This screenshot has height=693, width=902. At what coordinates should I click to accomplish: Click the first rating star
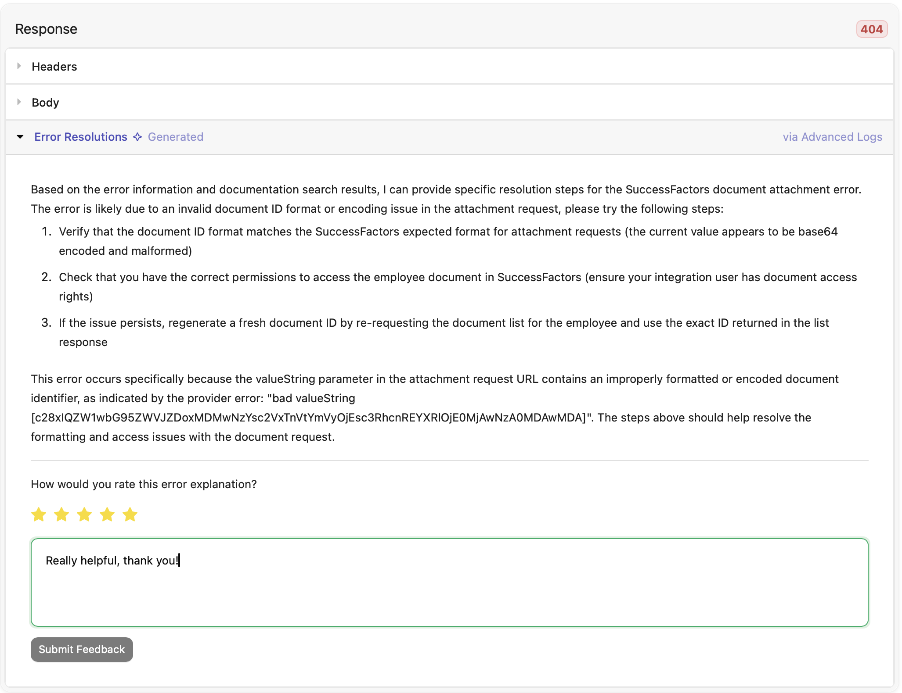click(x=39, y=514)
